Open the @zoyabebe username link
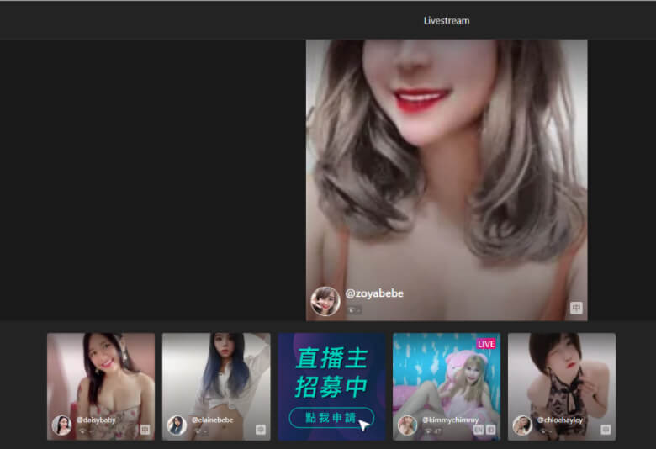The image size is (656, 449). point(374,293)
